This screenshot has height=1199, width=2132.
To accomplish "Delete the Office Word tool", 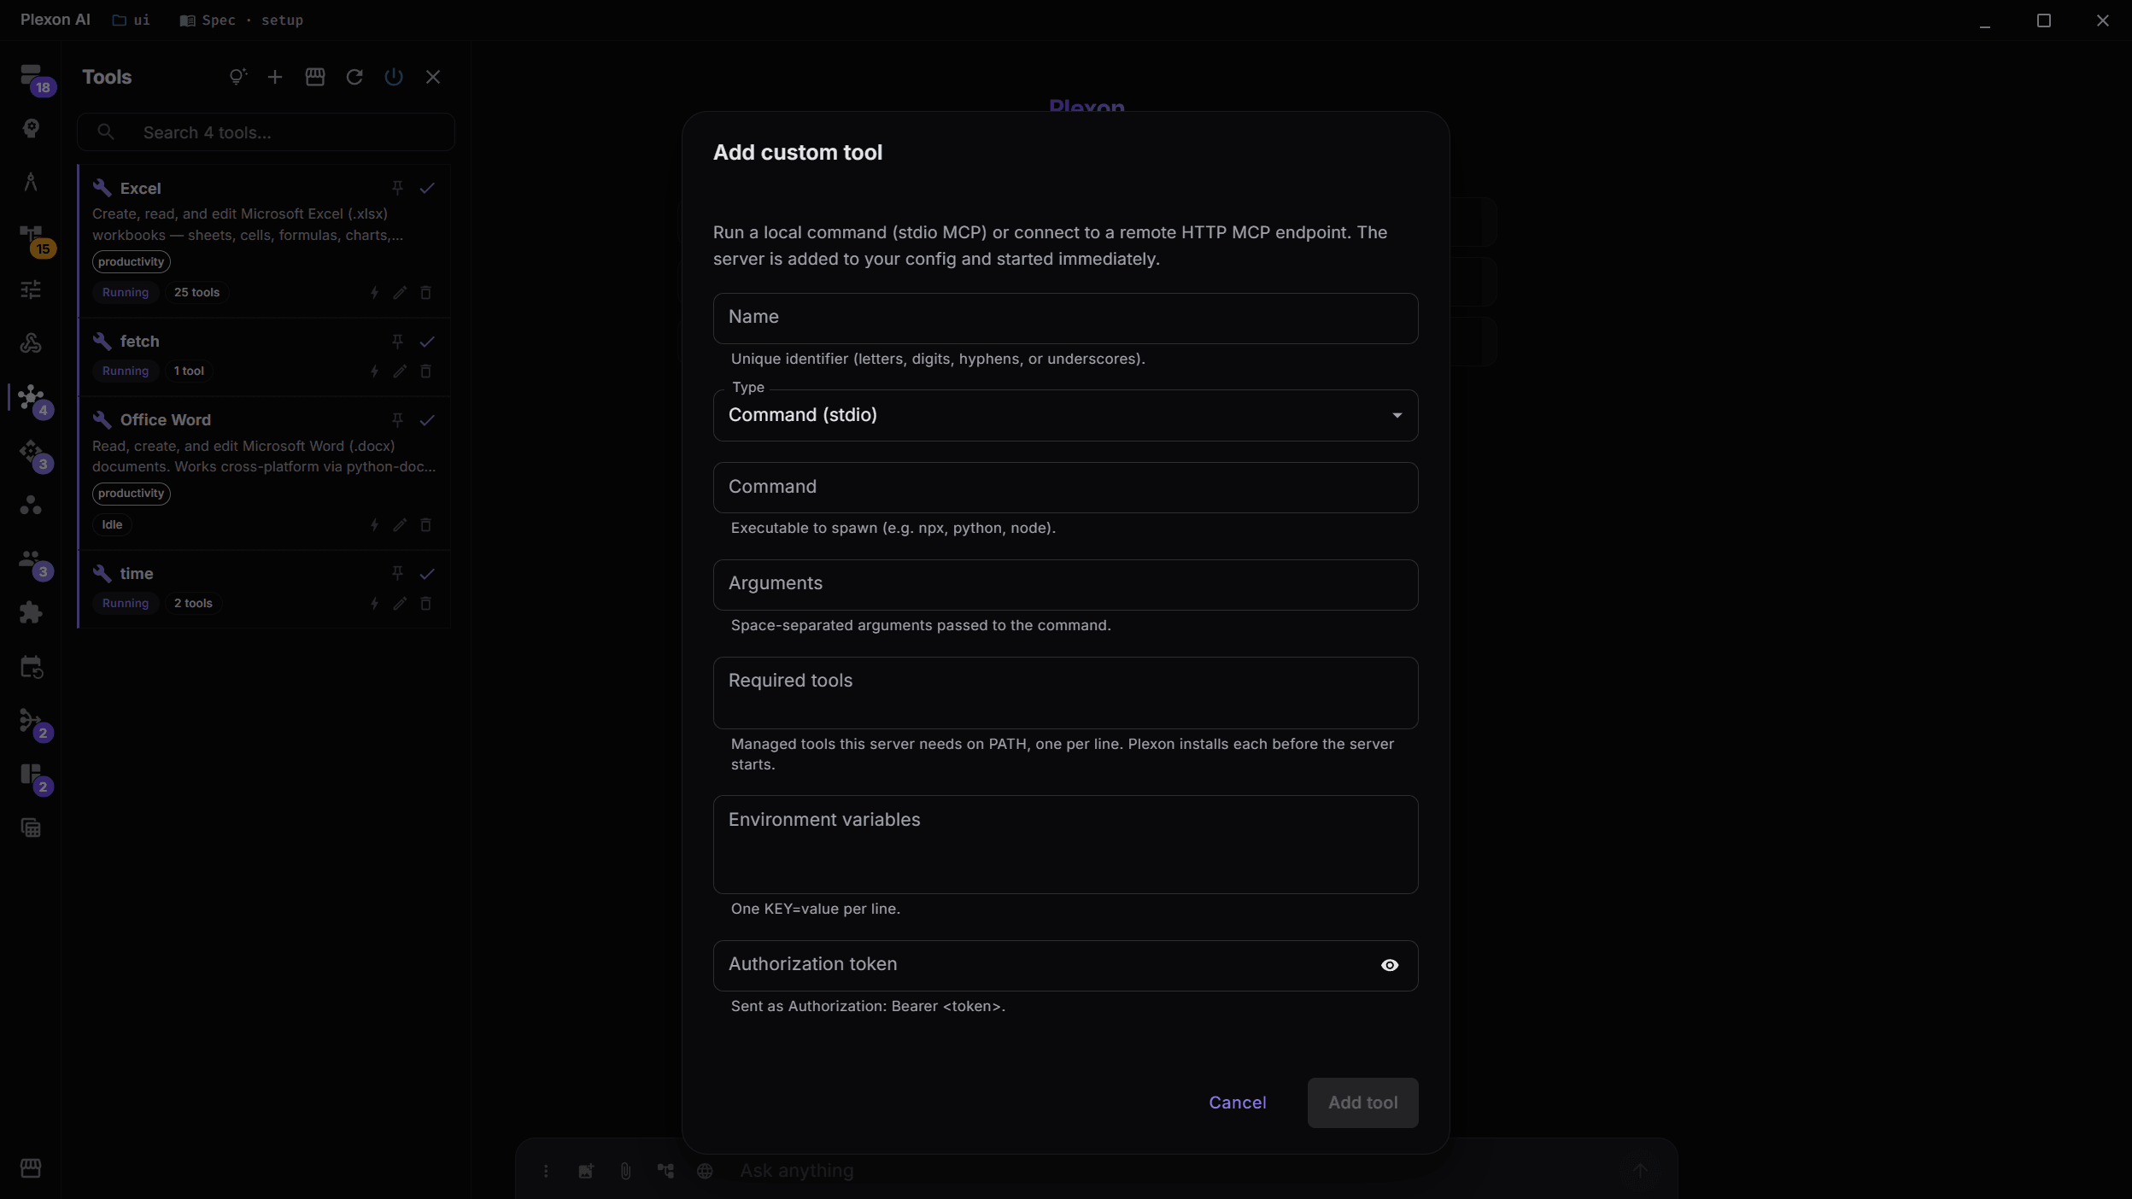I will 425,525.
